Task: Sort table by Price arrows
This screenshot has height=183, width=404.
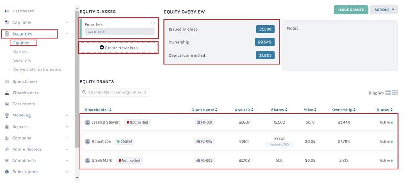Action: 315,110
